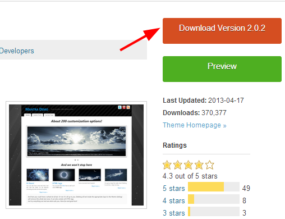285x219 pixels.
Task: Click the YouTube icon in theme screenshot
Action: point(124,107)
